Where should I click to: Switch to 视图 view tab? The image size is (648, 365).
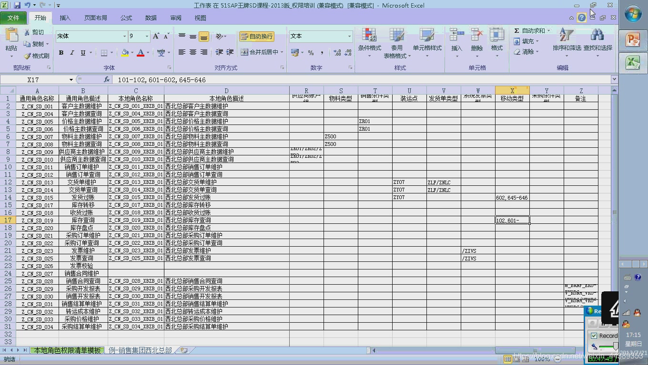point(201,18)
